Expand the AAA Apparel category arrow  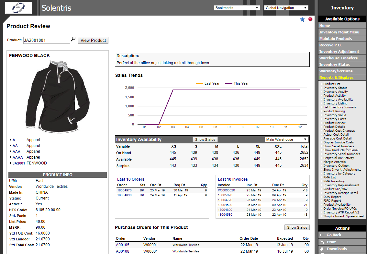pos(11,151)
